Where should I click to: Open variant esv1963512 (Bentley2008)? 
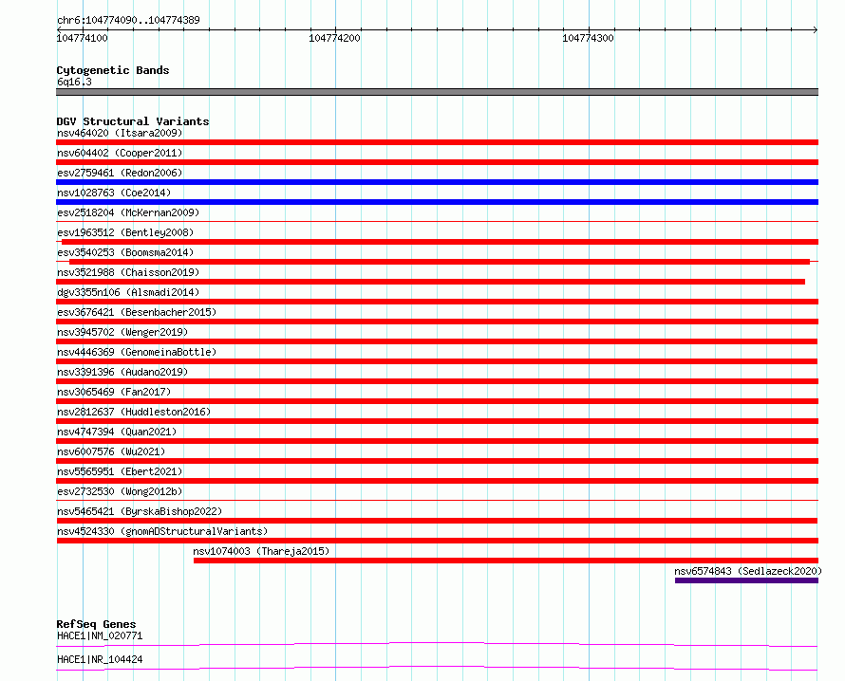125,232
